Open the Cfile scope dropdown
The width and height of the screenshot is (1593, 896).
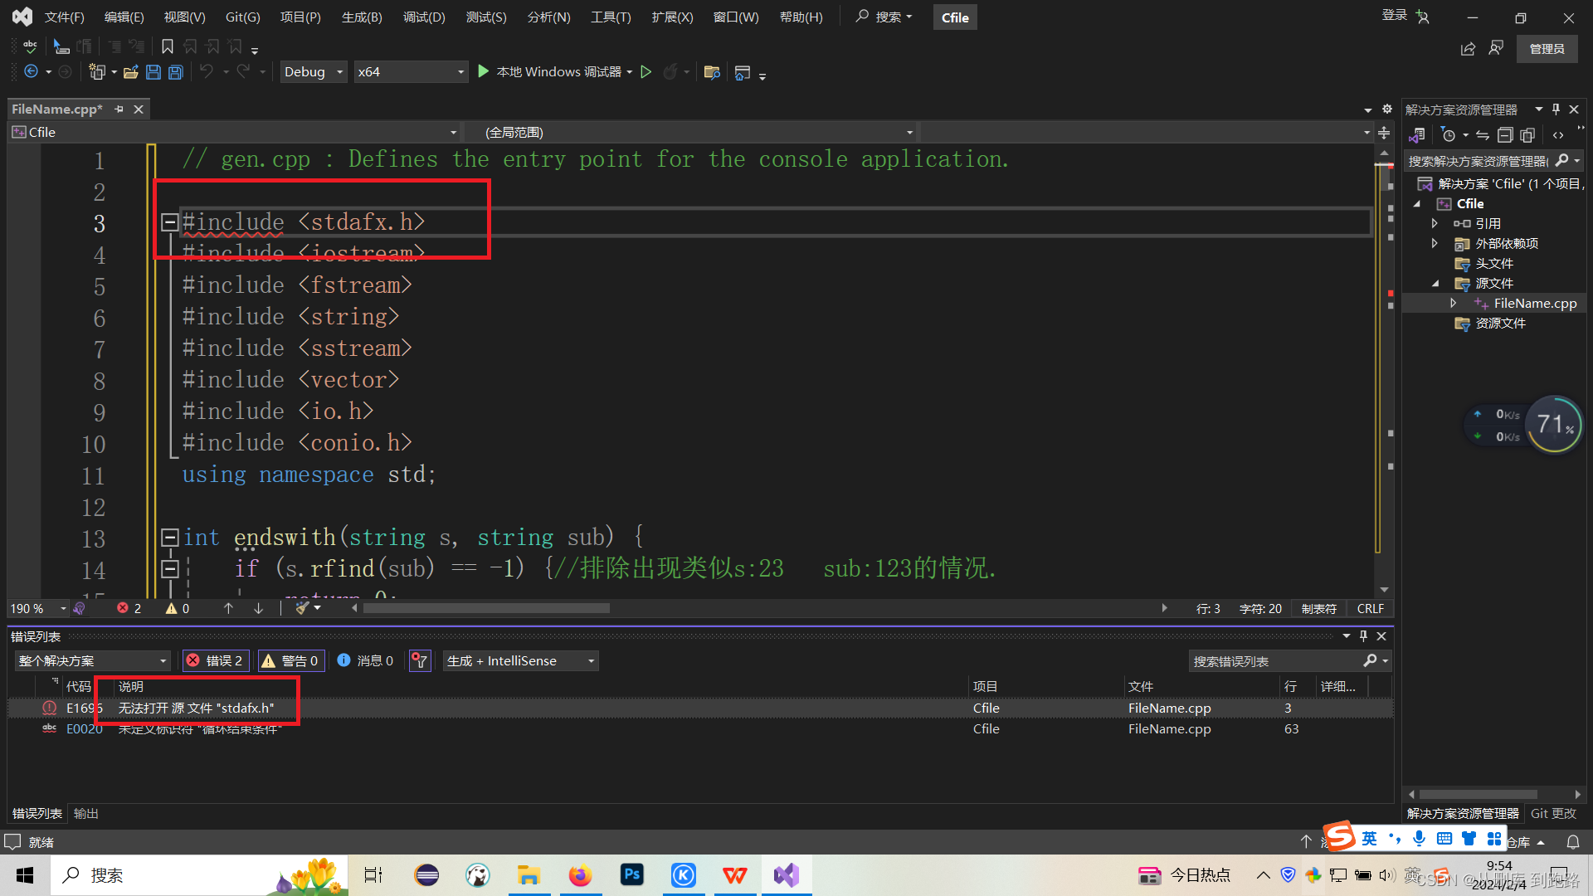235,133
